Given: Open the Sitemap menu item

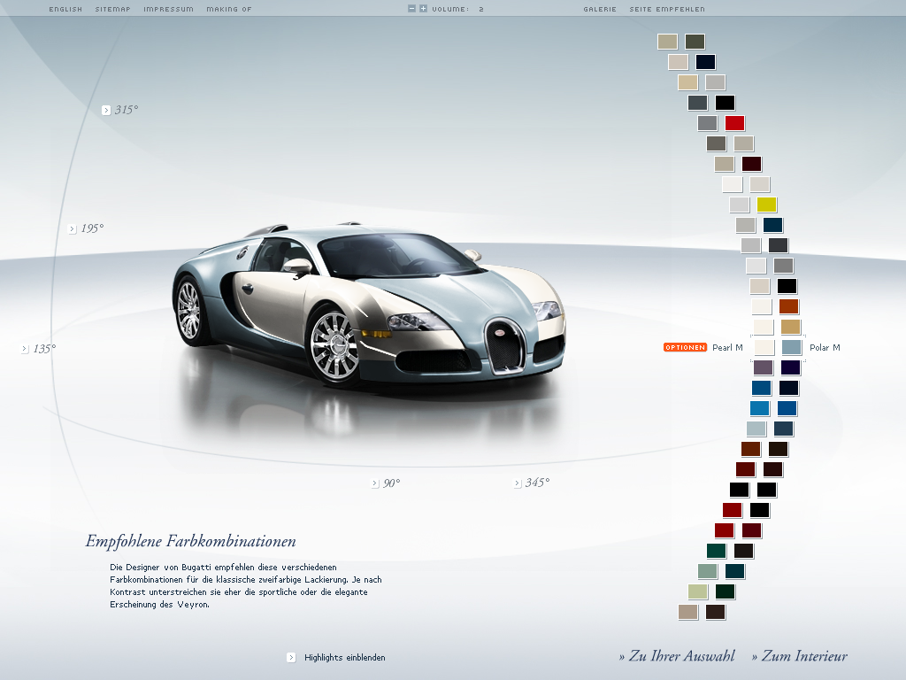Looking at the screenshot, I should click(x=112, y=9).
